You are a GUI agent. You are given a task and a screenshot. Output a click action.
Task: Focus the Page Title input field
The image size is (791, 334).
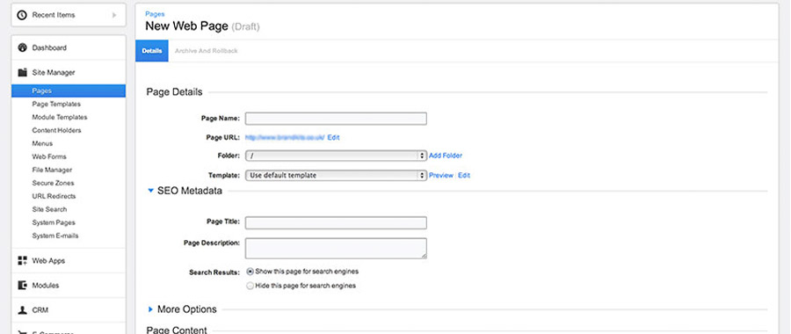coord(336,222)
